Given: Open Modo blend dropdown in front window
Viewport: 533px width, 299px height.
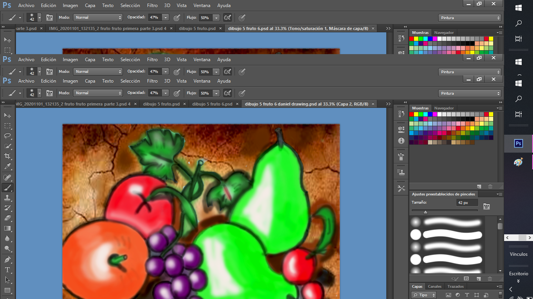Looking at the screenshot, I should point(98,93).
